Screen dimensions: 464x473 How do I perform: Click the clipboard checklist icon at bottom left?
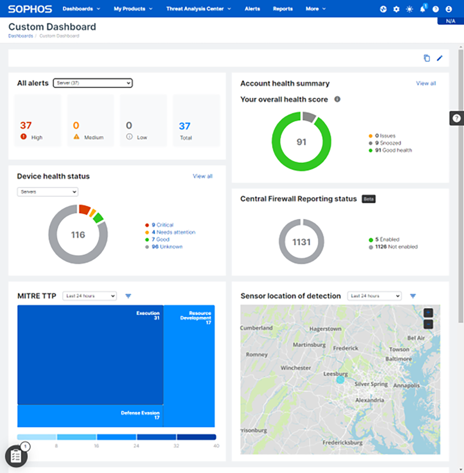point(16,456)
